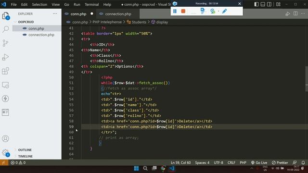The image size is (308, 173).
Task: Open Source Control view
Action: (5, 43)
